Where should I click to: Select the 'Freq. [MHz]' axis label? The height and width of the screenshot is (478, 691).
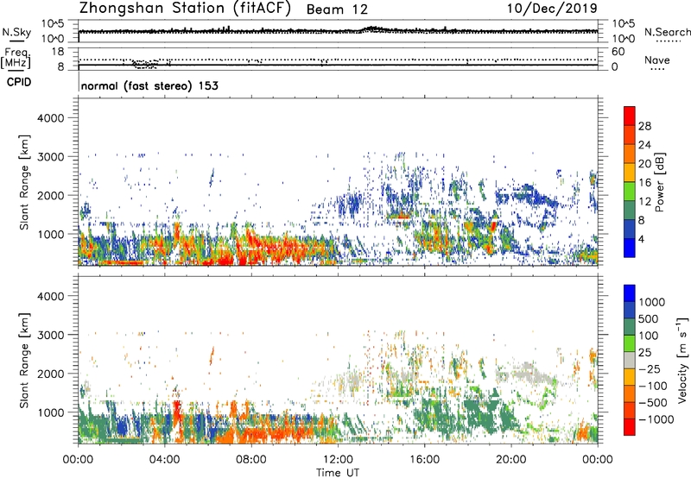[x=16, y=59]
